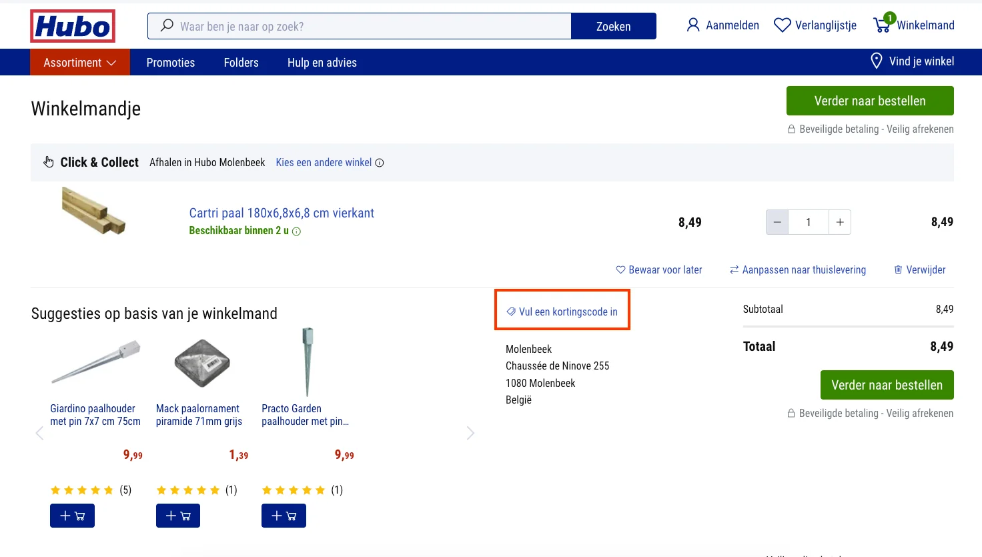Viewport: 982px width, 557px height.
Task: Click top Verder naar bestellen button
Action: (870, 101)
